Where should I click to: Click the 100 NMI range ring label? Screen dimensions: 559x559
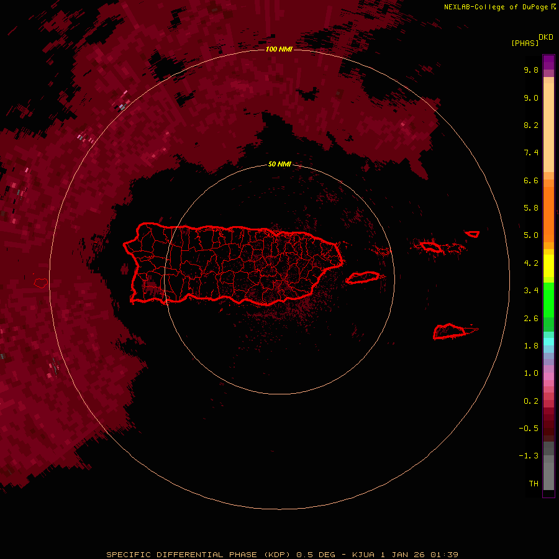point(279,49)
